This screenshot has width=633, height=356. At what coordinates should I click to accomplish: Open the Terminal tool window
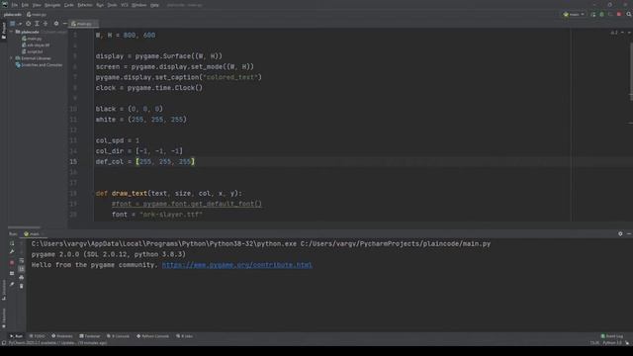(x=90, y=336)
